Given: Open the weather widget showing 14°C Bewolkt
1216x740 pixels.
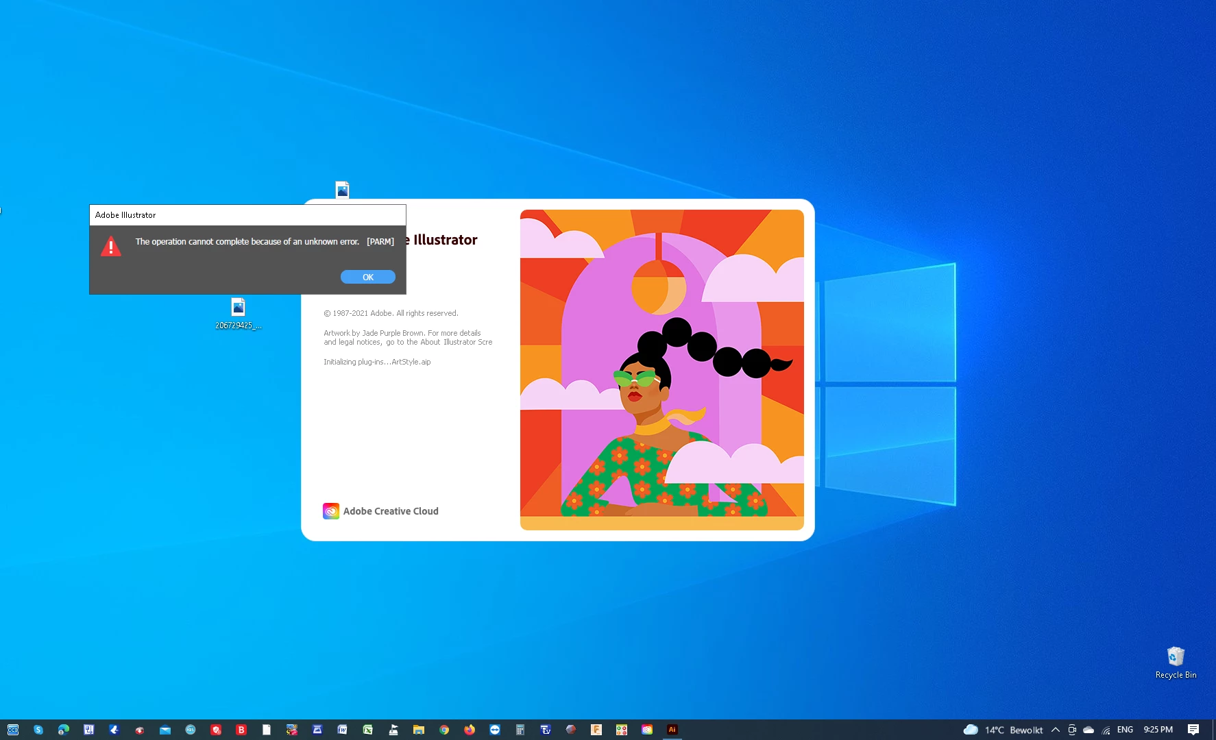Looking at the screenshot, I should 1003,730.
